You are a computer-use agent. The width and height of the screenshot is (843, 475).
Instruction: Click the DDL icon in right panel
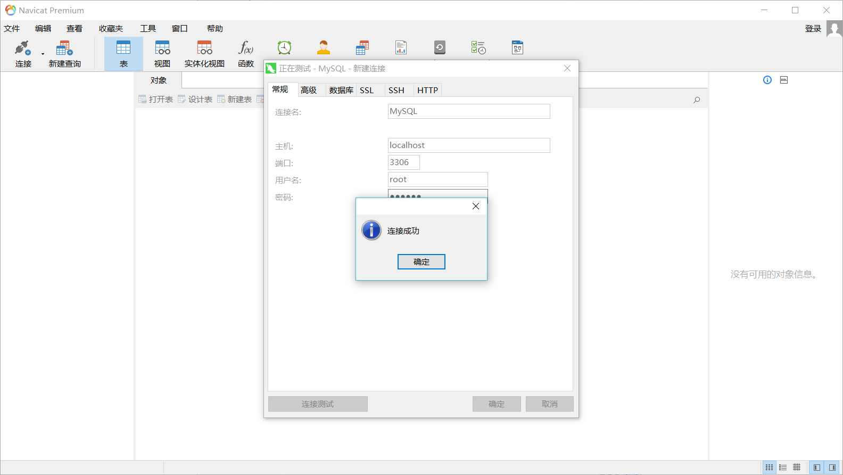[x=784, y=80]
